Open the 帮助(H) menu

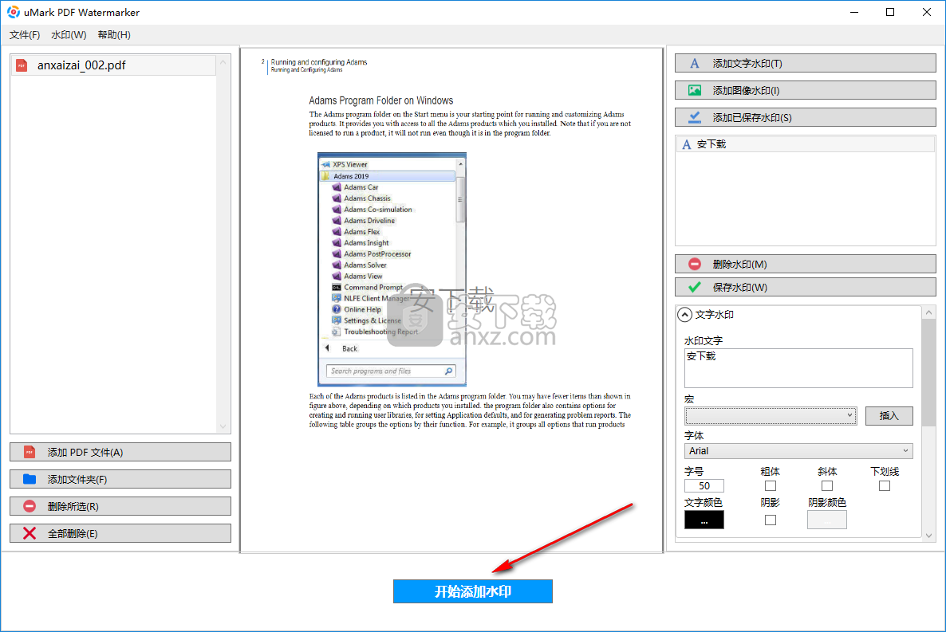[x=114, y=35]
